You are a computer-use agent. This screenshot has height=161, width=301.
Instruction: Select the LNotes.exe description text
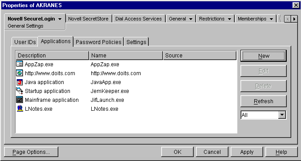[x=39, y=109]
